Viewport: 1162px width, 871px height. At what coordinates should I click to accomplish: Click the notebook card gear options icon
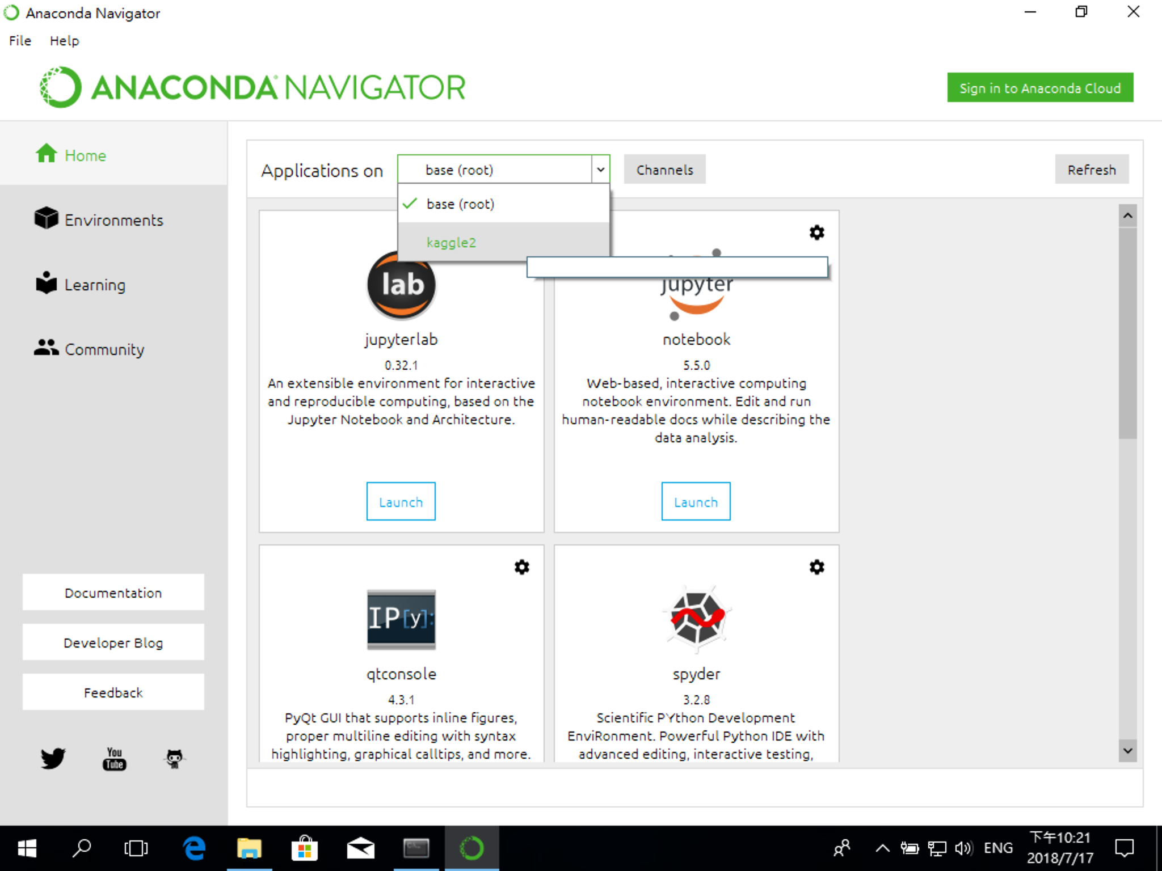point(816,232)
